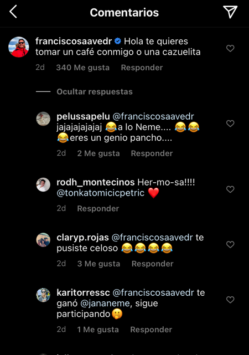
Task: Open rodh_montecinos's profile avatar
Action: click(43, 185)
